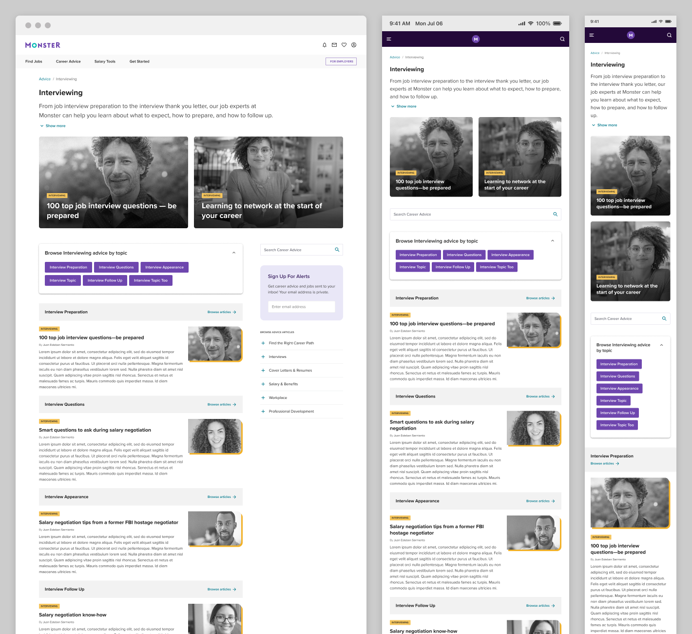Tap the round M logo in tablet header
Viewport: 692px width, 634px height.
tap(476, 39)
